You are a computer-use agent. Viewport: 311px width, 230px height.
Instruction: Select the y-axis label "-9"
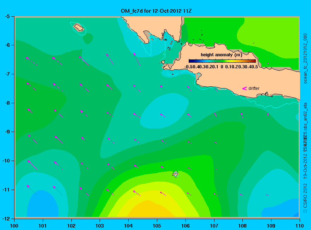7,132
